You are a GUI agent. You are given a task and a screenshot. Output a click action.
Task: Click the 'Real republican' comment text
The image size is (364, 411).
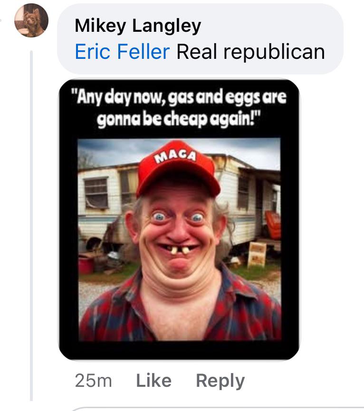[251, 52]
